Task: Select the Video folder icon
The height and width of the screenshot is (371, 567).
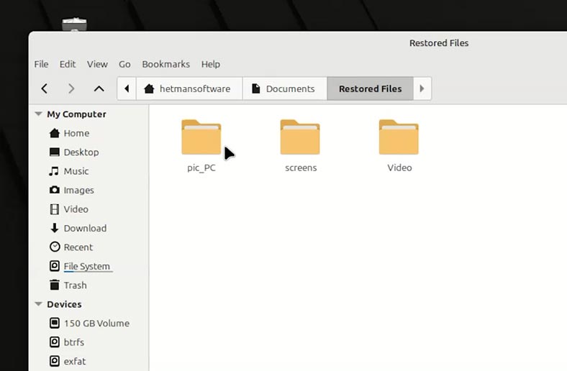Action: 399,138
